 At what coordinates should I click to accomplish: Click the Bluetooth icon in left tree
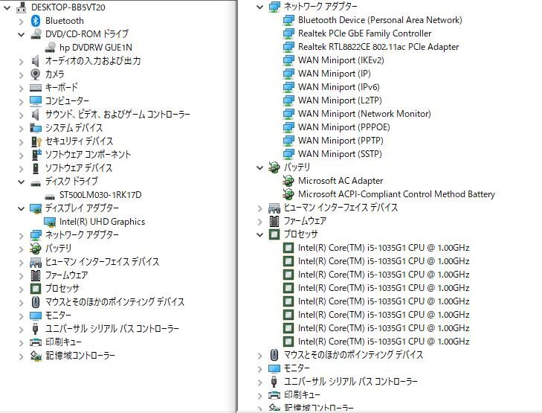tap(36, 21)
